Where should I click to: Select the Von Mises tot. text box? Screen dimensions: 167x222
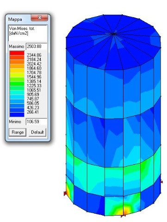point(28,33)
